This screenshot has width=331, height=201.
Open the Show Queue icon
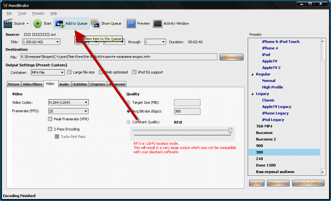pyautogui.click(x=95, y=23)
